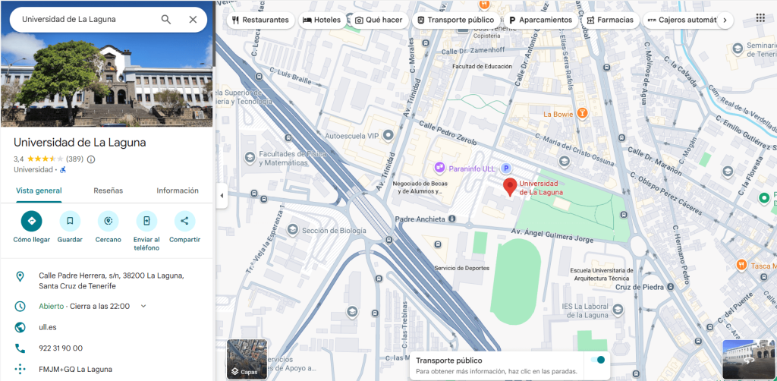The height and width of the screenshot is (381, 777).
Task: Open the Google apps grid icon
Action: coord(760,18)
